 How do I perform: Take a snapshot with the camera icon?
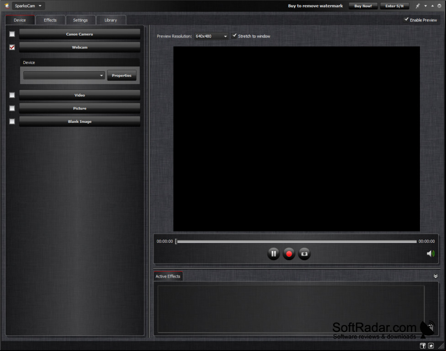[x=304, y=253]
